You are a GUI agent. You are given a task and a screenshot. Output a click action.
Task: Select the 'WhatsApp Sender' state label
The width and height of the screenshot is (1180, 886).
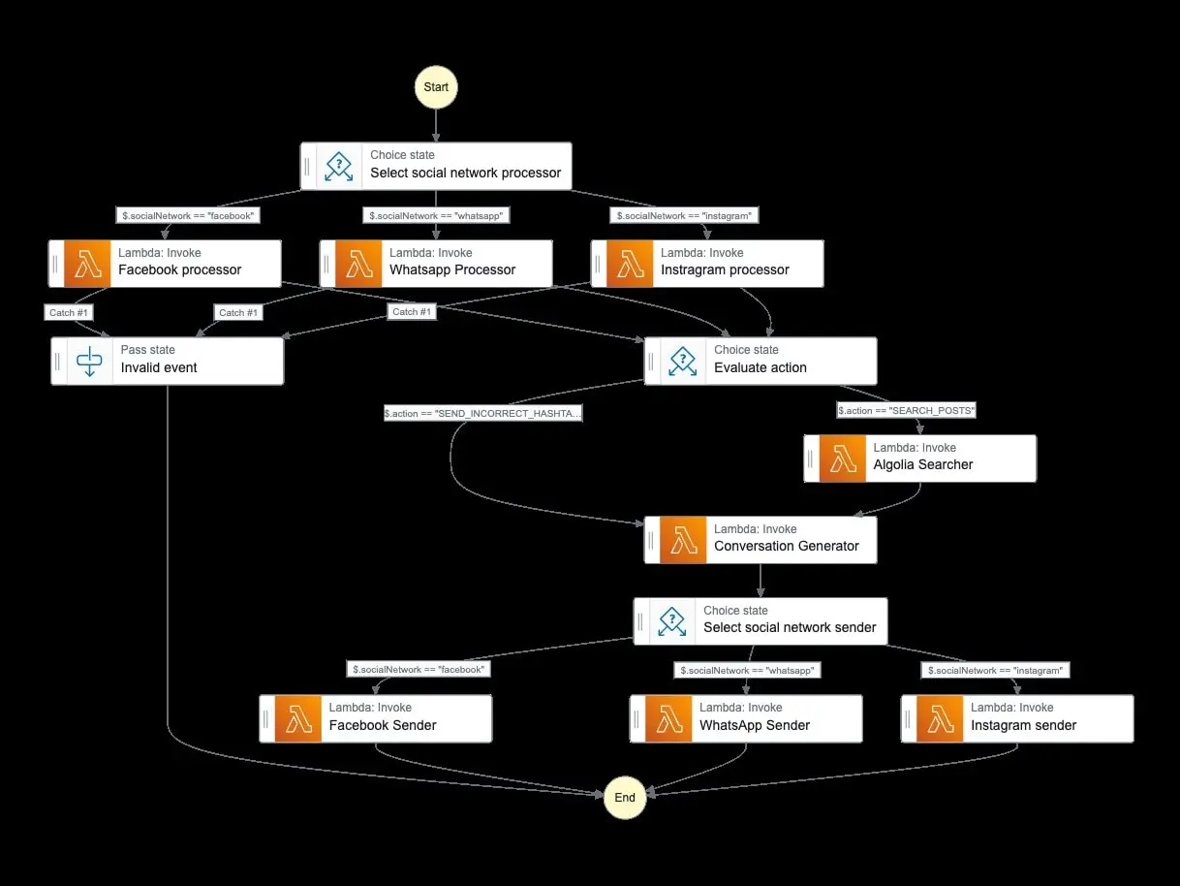[755, 725]
